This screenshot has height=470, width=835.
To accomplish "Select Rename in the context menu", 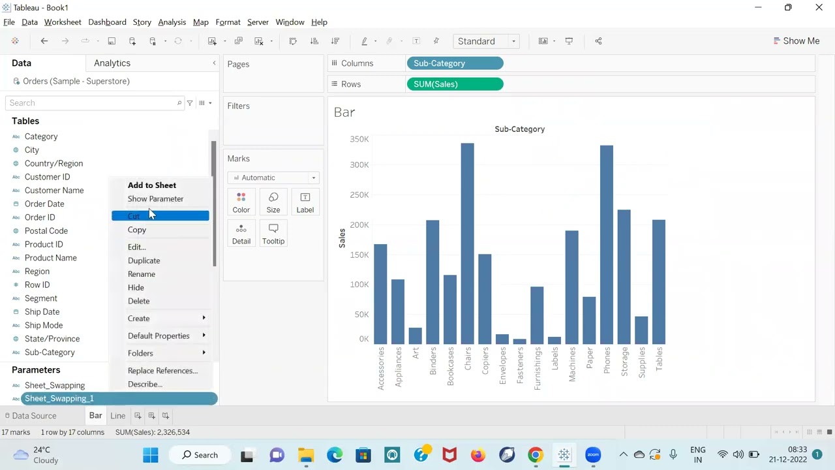I will pos(142,274).
